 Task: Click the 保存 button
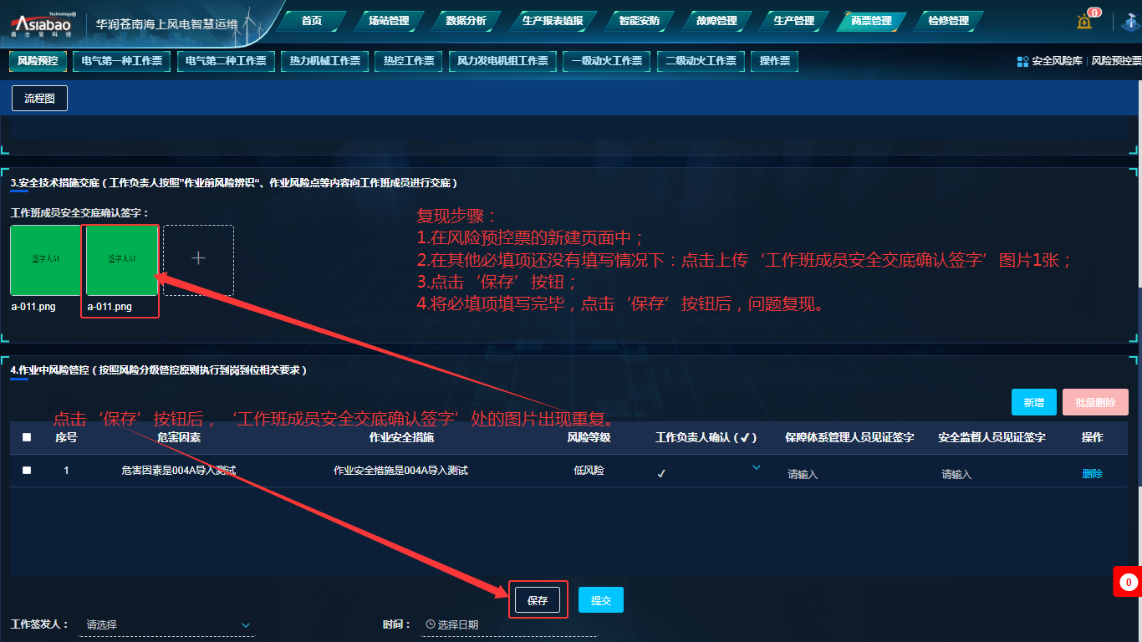click(538, 600)
